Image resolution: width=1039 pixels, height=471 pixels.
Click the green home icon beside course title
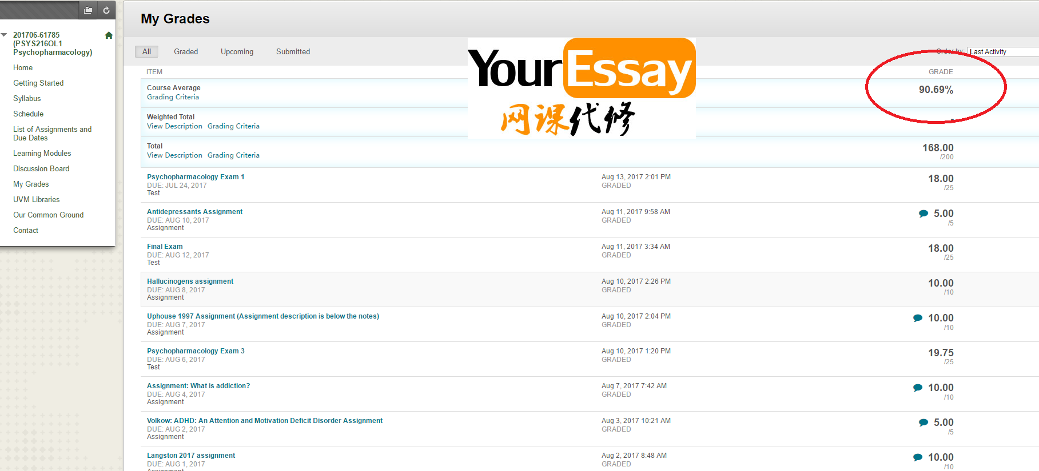(x=109, y=35)
